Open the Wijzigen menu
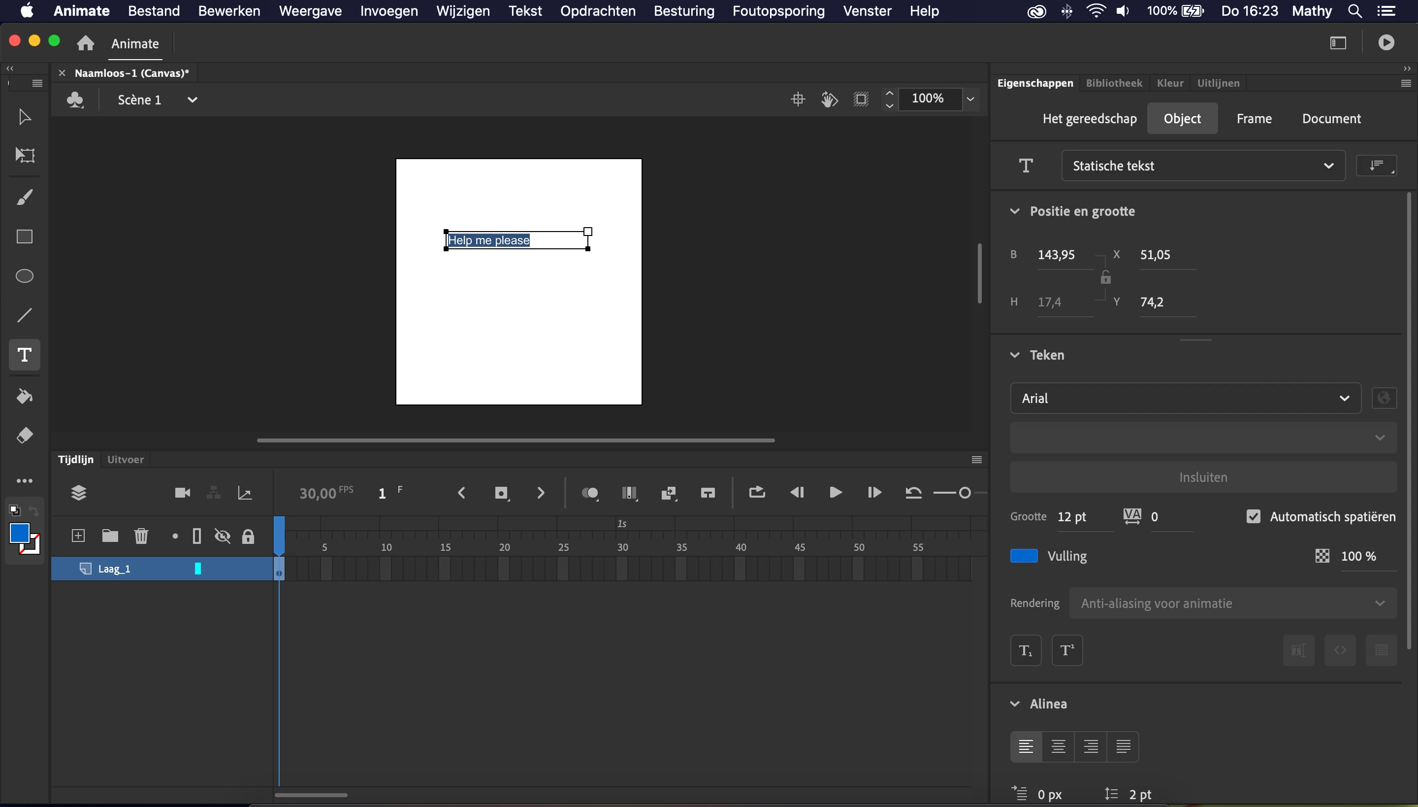 pyautogui.click(x=462, y=11)
